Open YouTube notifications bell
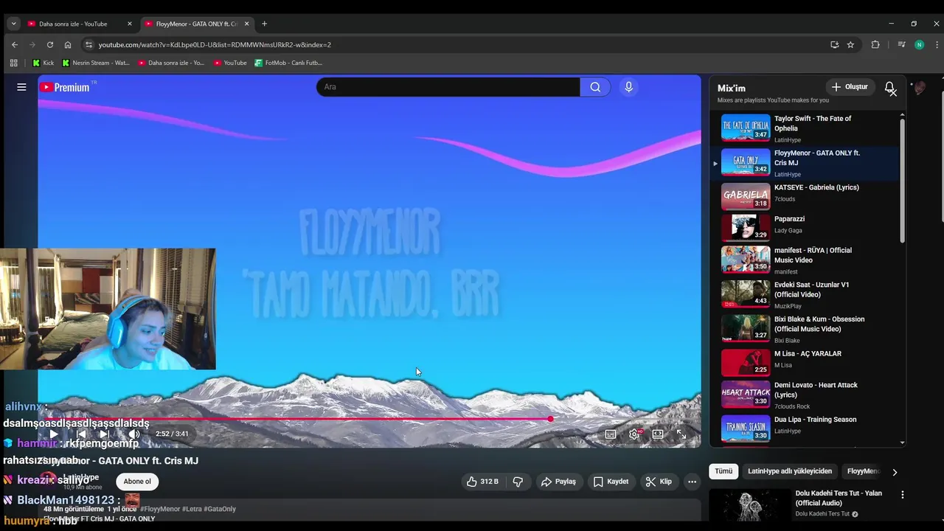Screen dimensions: 944x531 coord(890,87)
